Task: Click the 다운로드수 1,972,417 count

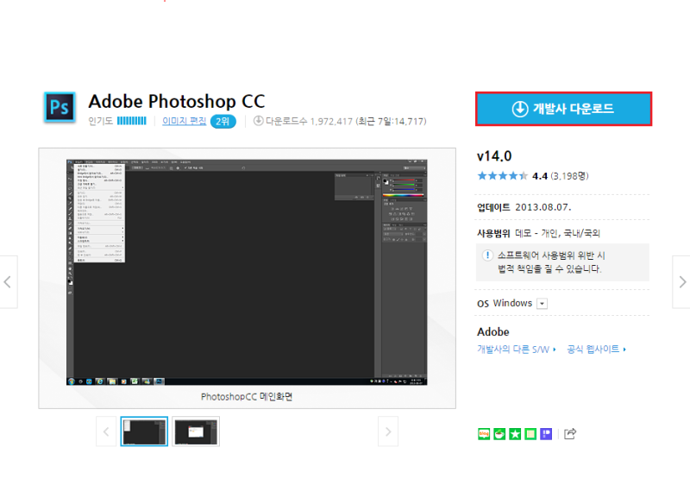Action: [309, 121]
